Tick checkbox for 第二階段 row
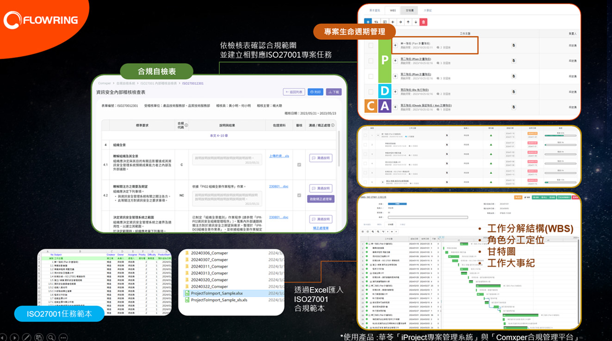The width and height of the screenshot is (612, 341). click(x=371, y=61)
